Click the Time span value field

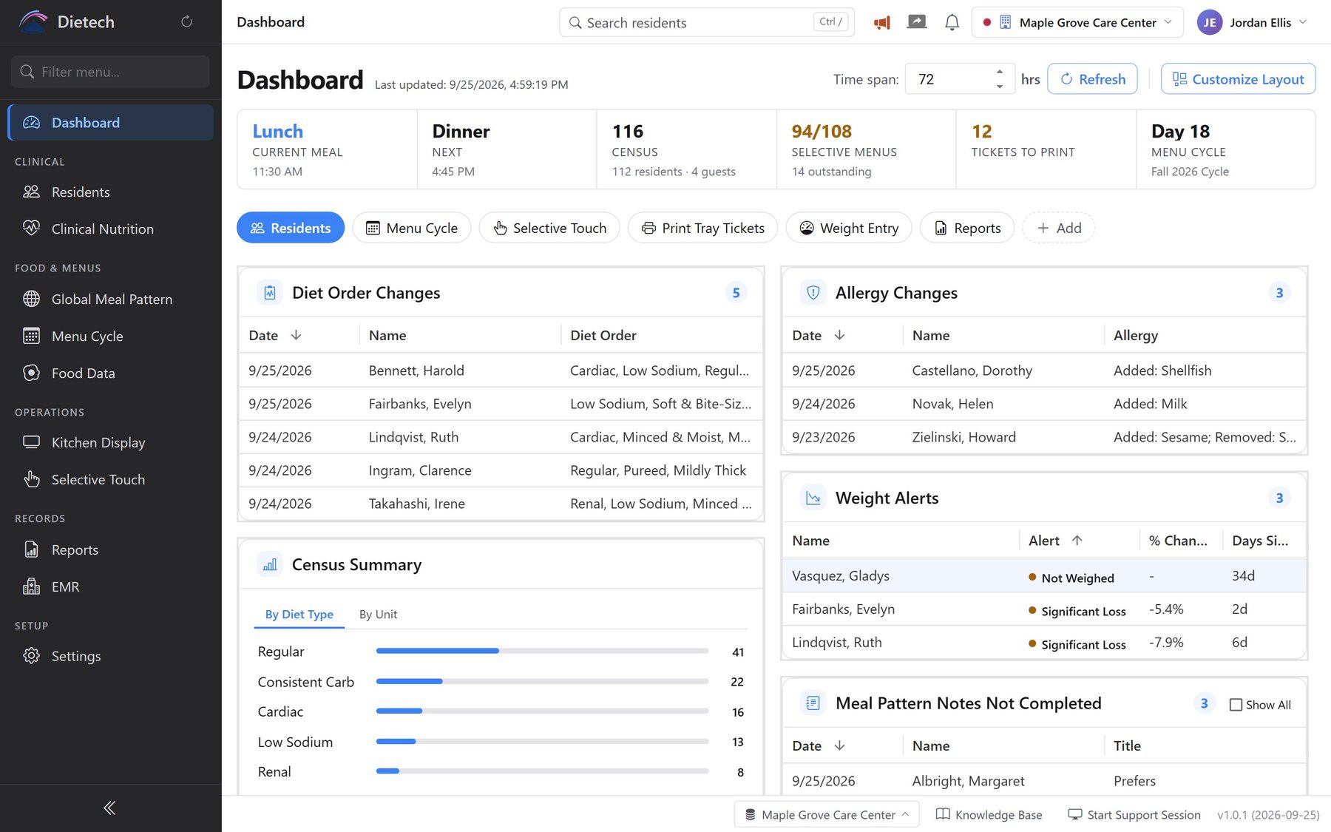[x=950, y=79]
